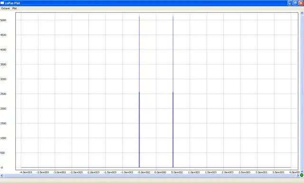Viewport: 304px width, 183px height.
Task: Click the coPas Plot title bar text
Action: [x=12, y=3]
